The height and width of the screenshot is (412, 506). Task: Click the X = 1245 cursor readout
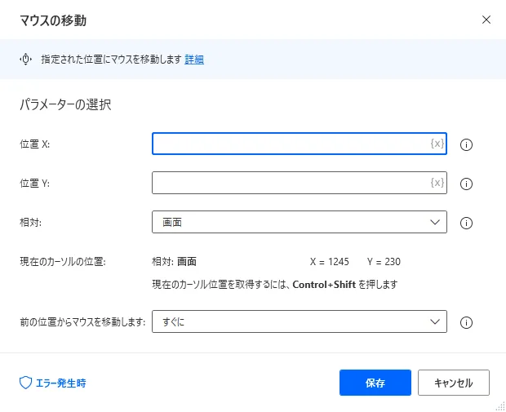point(330,262)
